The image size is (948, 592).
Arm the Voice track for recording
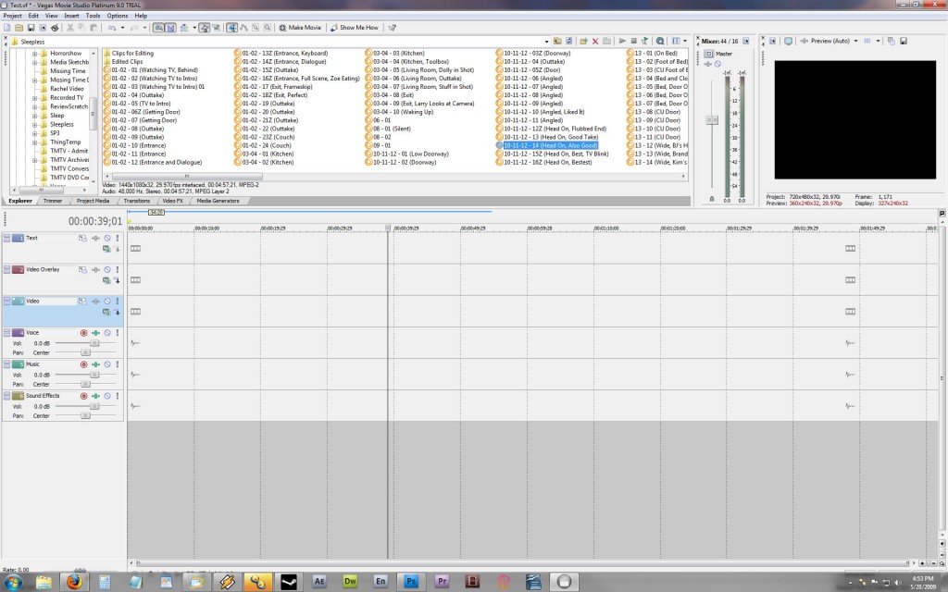(x=83, y=332)
